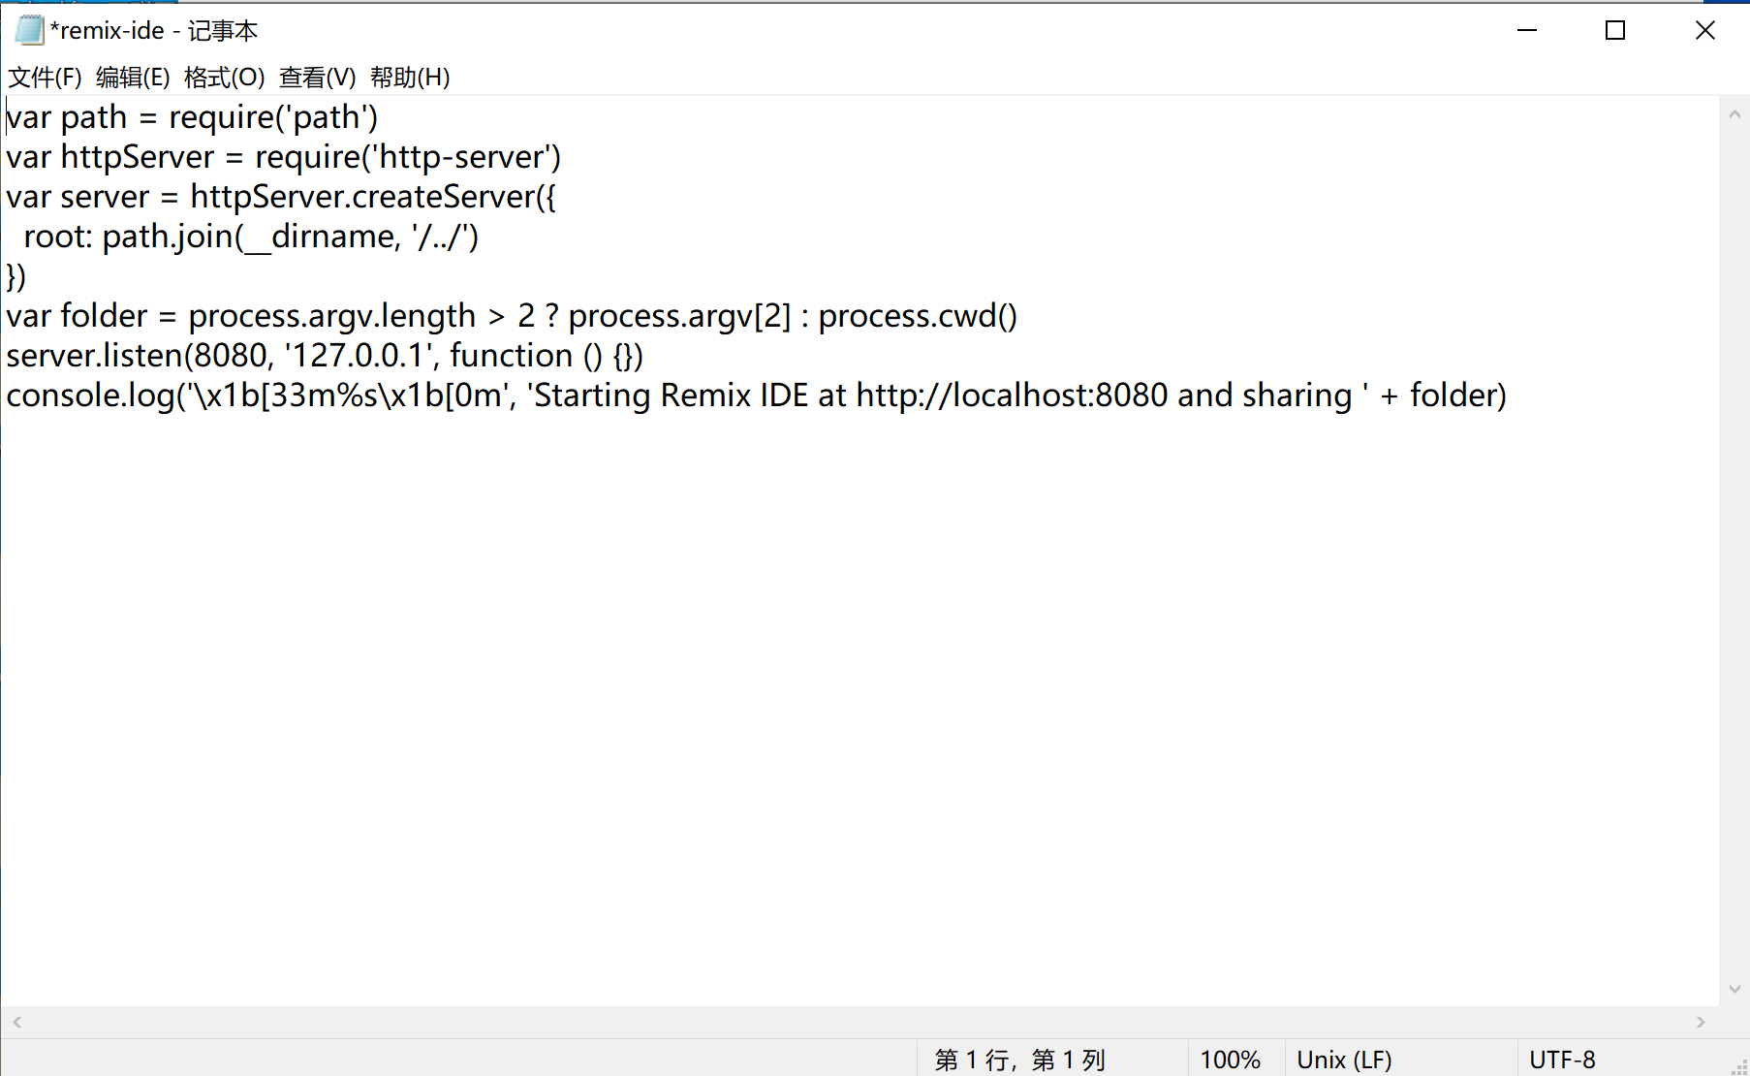Screen dimensions: 1750x1076
Task: Click the vertical scrollbar up arrow
Action: [x=1734, y=114]
